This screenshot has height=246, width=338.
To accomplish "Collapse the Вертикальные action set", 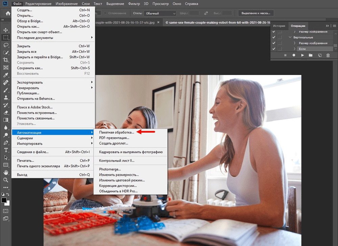I will tap(290, 37).
